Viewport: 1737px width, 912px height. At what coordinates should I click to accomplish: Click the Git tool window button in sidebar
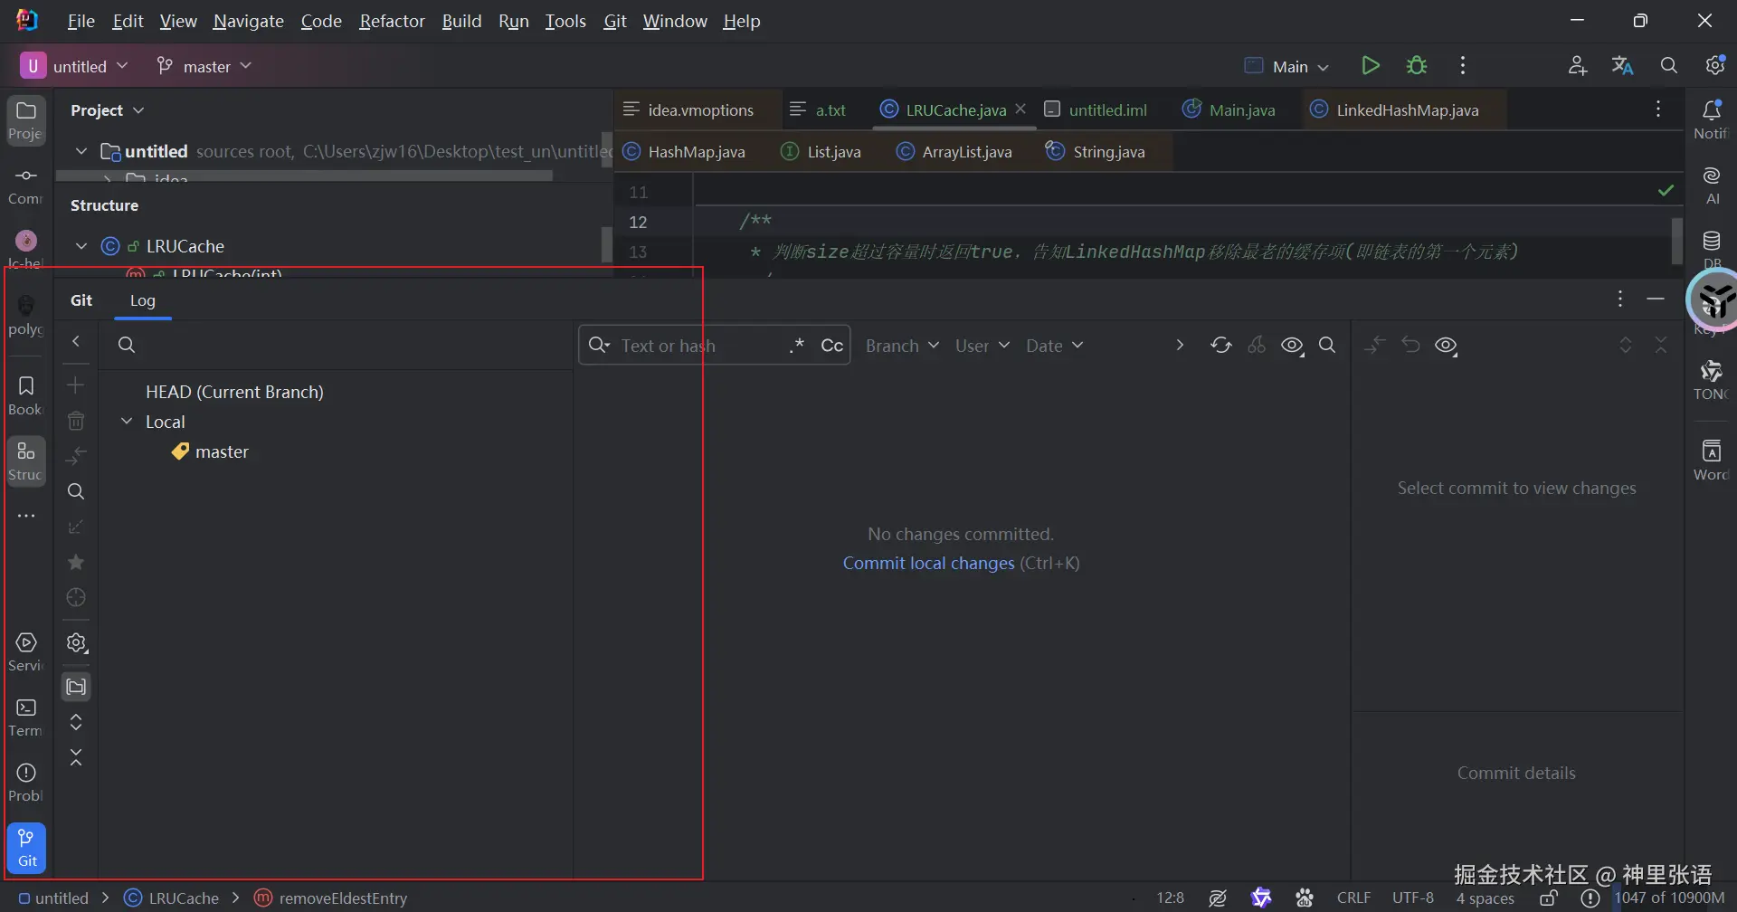26,848
